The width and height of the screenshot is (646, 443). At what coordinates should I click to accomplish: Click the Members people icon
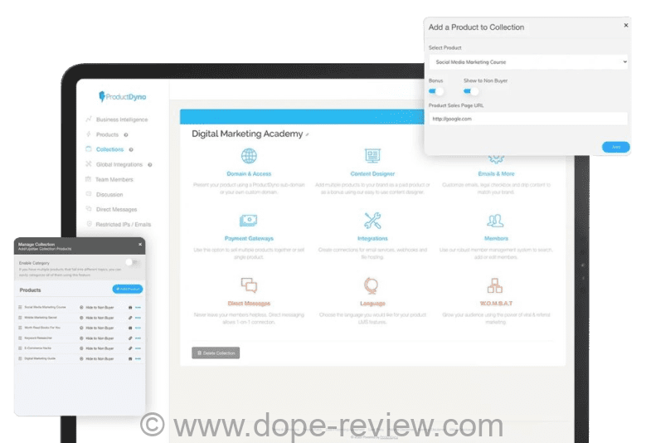pyautogui.click(x=496, y=221)
